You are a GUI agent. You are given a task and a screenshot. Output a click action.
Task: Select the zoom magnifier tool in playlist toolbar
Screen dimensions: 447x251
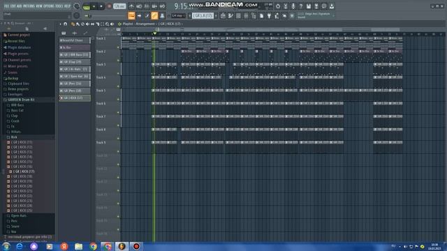coord(107,24)
